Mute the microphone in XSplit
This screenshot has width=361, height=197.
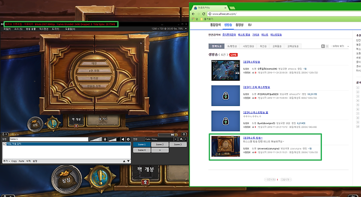click(x=105, y=139)
